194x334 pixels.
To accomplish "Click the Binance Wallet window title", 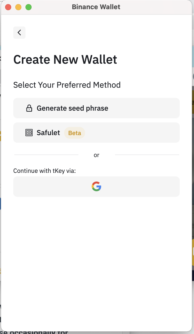I will [96, 7].
